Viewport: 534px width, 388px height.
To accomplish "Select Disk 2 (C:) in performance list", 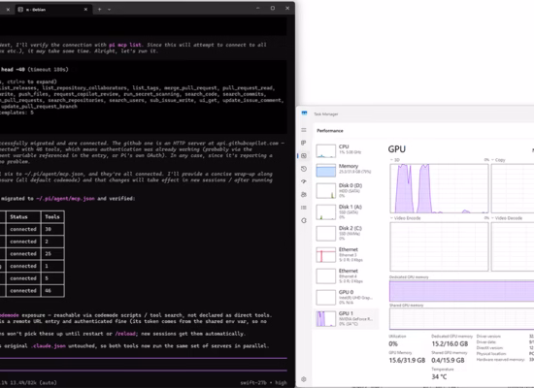I will pyautogui.click(x=347, y=233).
